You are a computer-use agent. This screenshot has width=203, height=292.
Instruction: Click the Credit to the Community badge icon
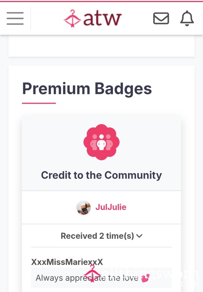(x=101, y=142)
